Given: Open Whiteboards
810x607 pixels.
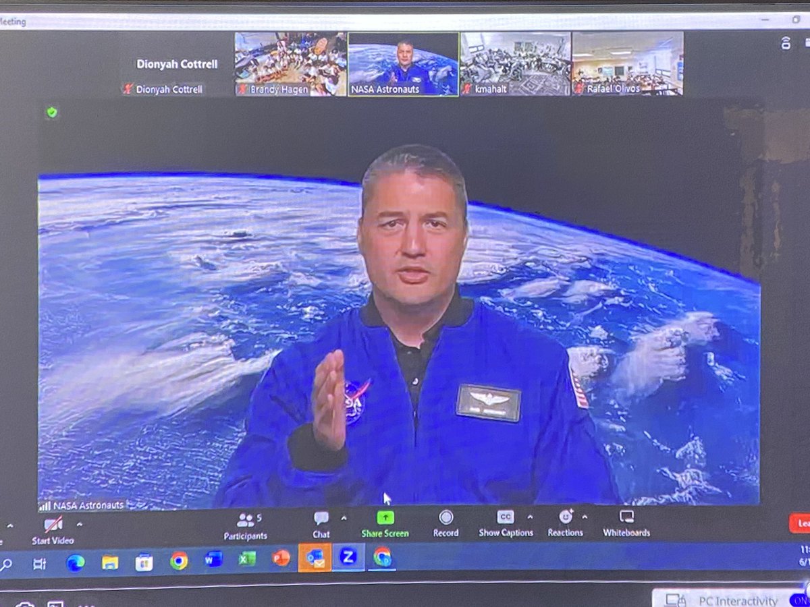Looking at the screenshot, I should (x=626, y=523).
